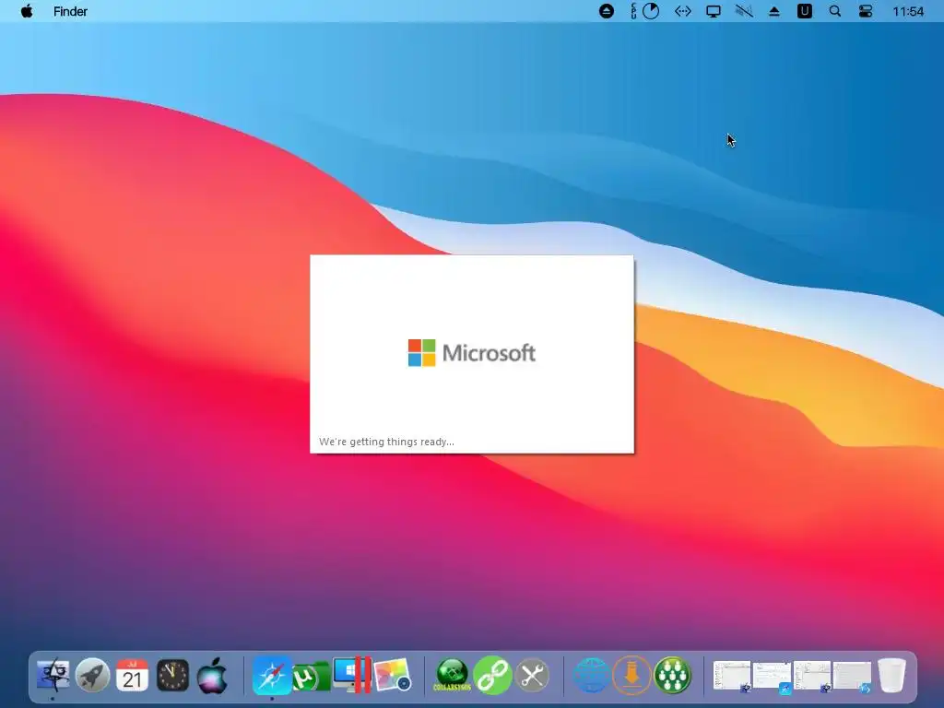Open the CPU usage pie monitor
The width and height of the screenshot is (944, 708).
point(651,11)
